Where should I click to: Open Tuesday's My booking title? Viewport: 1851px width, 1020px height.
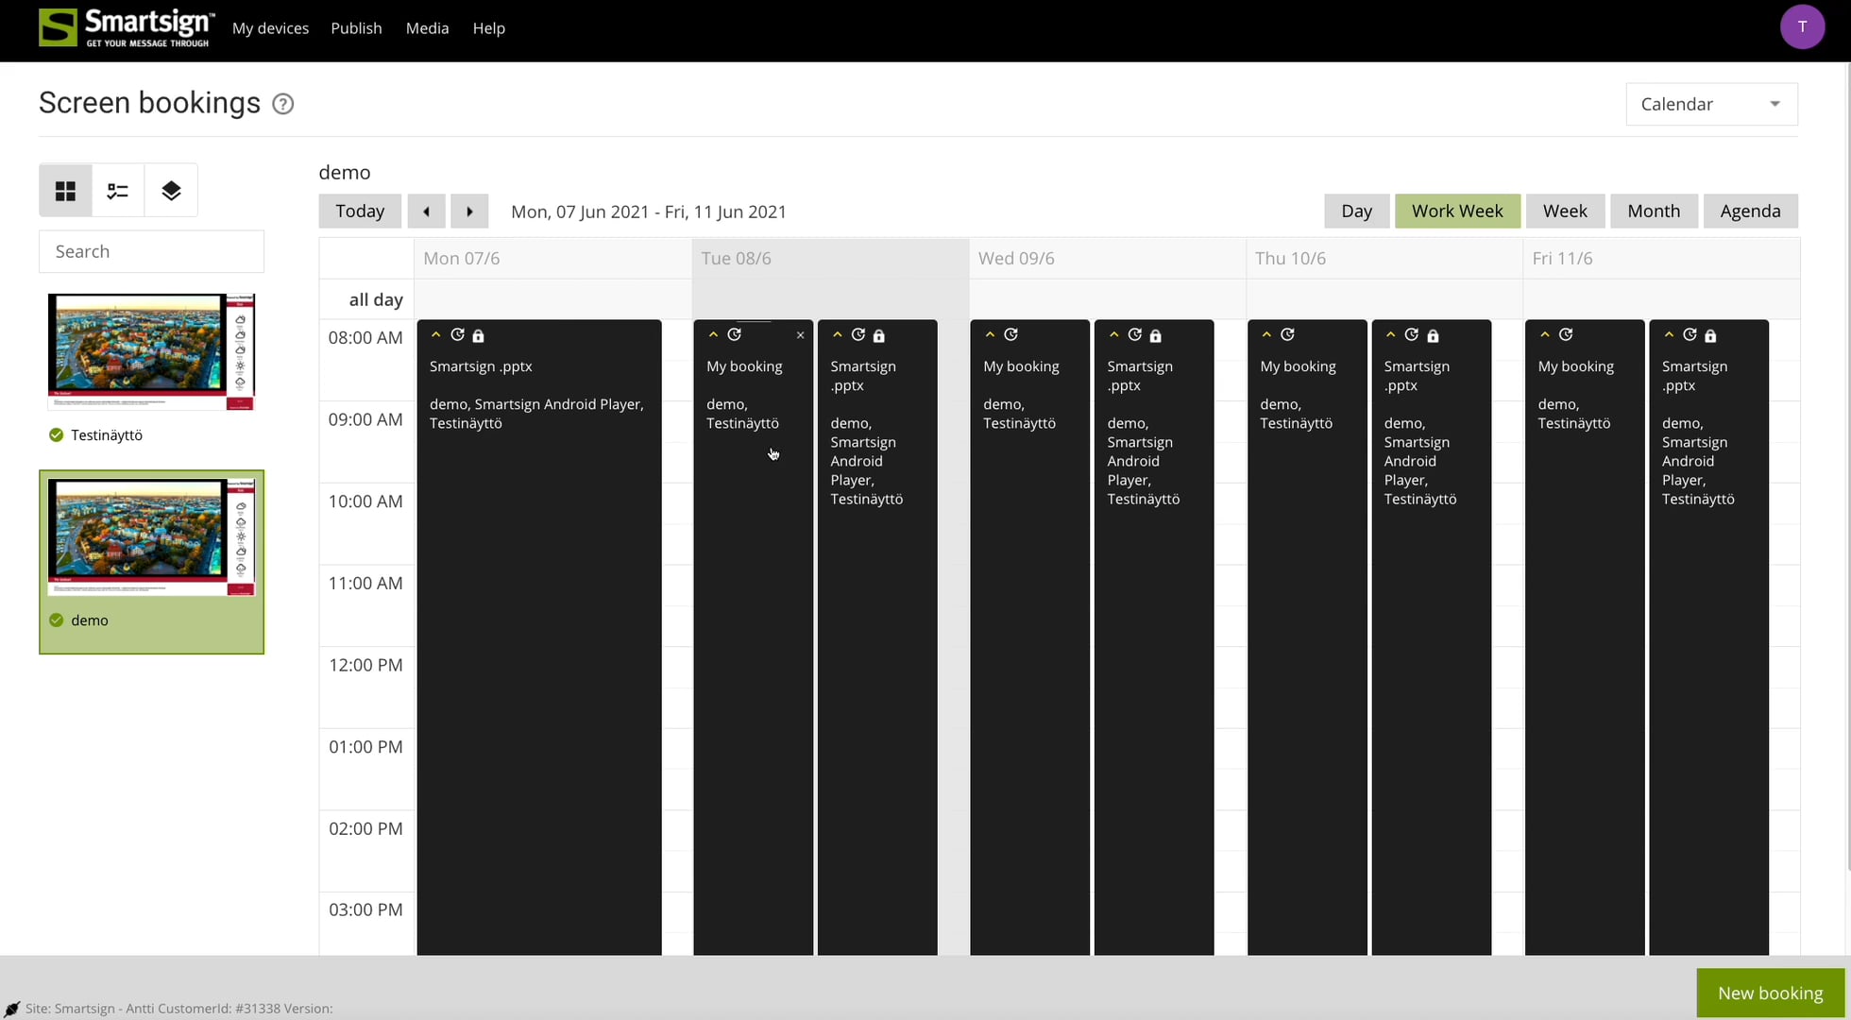coord(744,366)
